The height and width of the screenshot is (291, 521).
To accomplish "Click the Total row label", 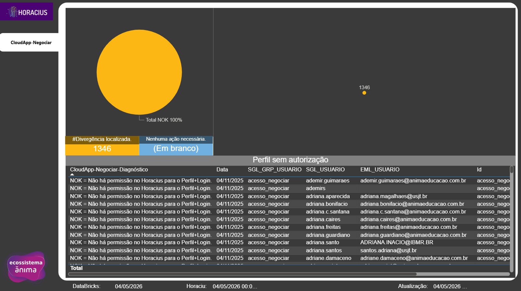I will pos(76,268).
